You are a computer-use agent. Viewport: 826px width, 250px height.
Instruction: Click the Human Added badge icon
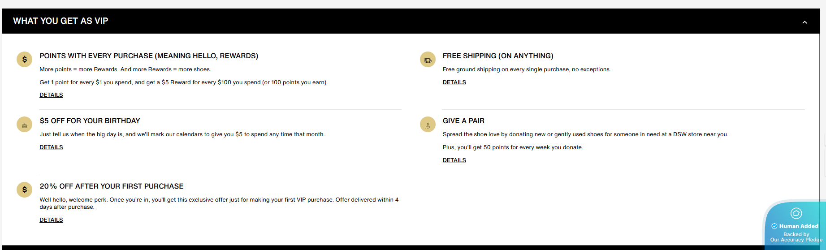(x=796, y=213)
